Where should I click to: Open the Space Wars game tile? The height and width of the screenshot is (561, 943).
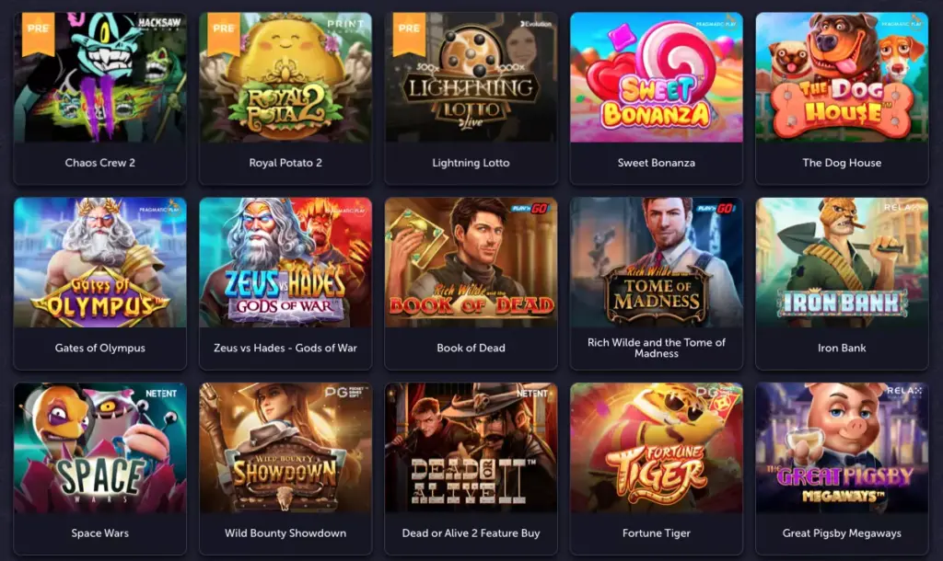99,448
